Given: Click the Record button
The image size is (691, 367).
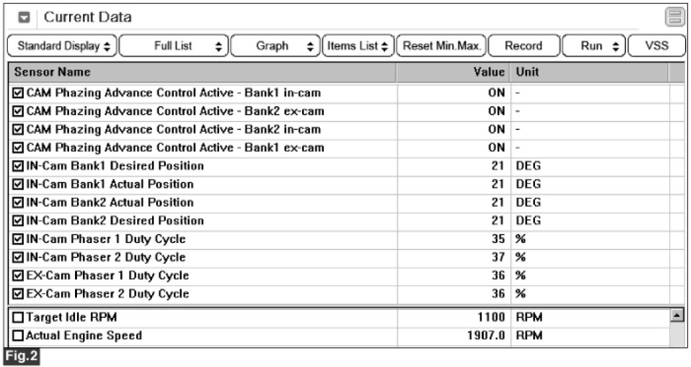Looking at the screenshot, I should point(523,46).
